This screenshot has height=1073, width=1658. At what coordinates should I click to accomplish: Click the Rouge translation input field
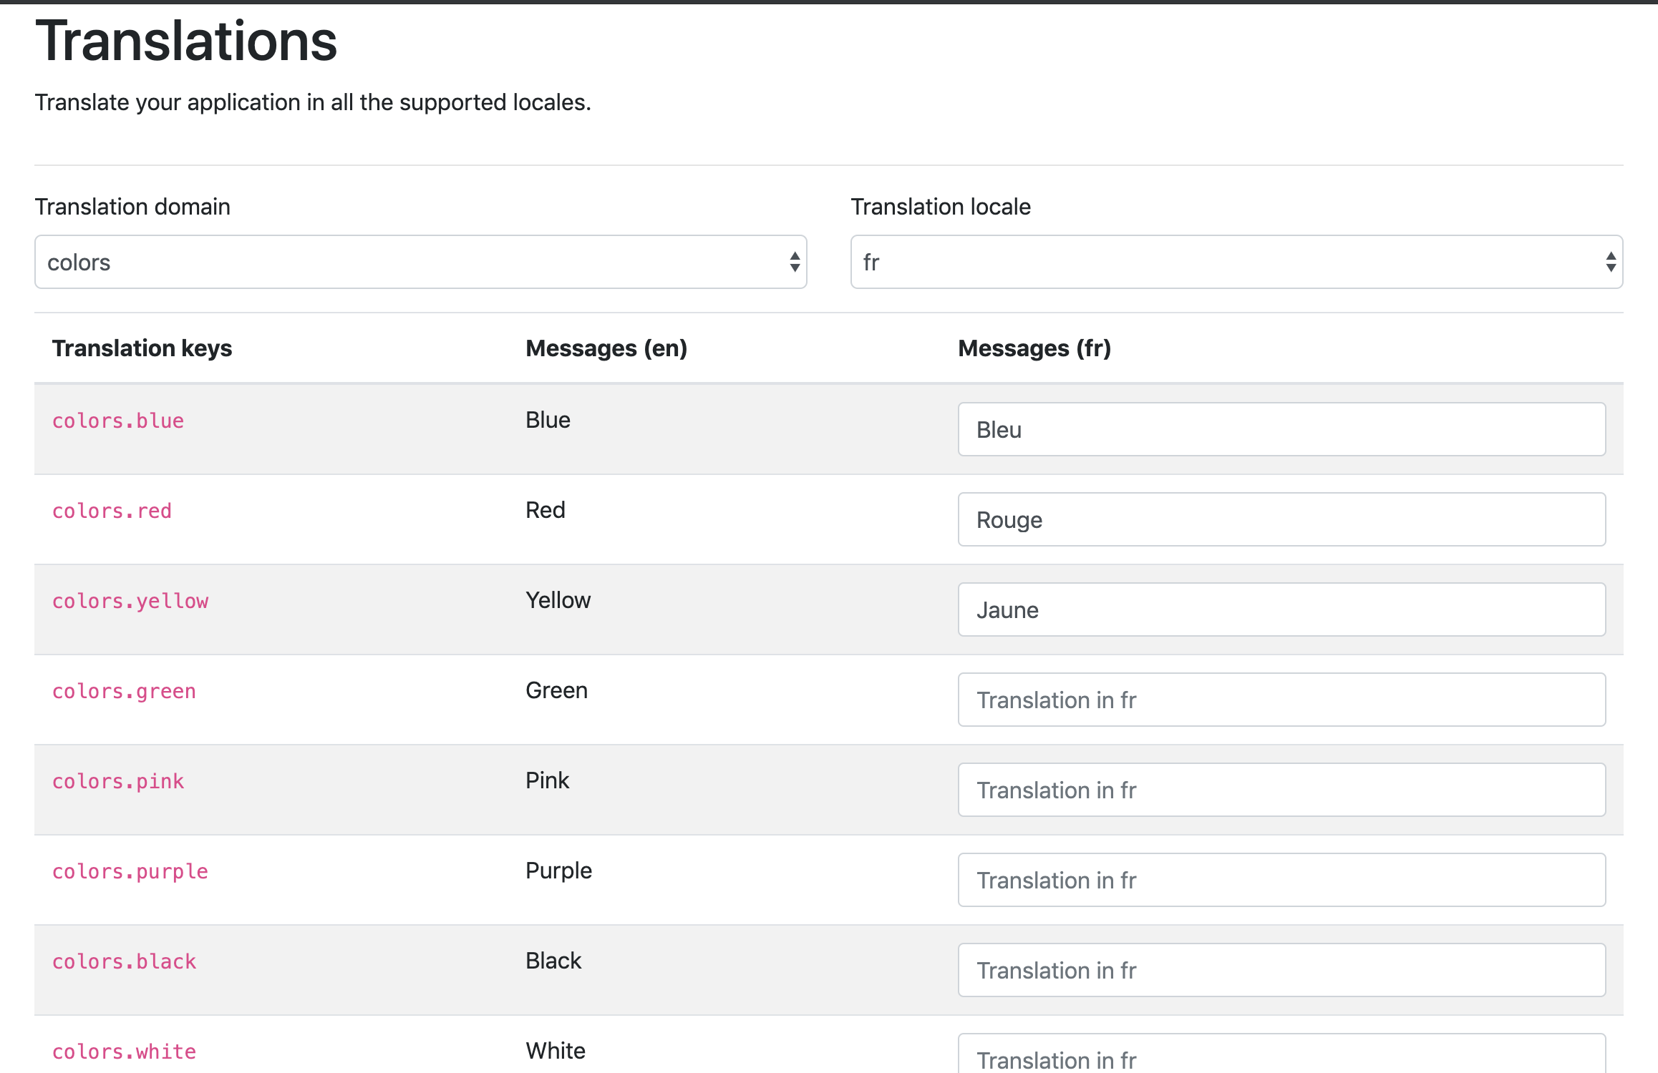coord(1281,519)
